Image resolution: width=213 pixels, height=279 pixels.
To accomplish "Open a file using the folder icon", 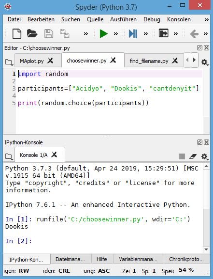I will pyautogui.click(x=32, y=33).
